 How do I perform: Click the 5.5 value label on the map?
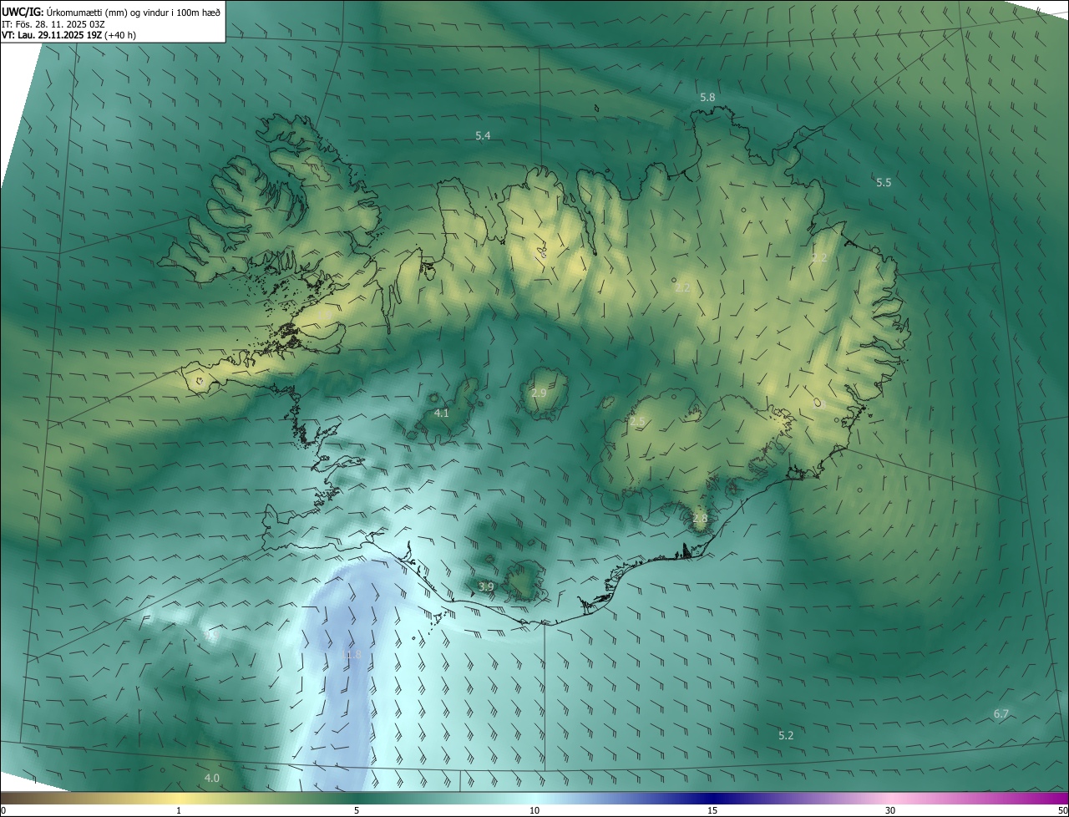point(884,182)
